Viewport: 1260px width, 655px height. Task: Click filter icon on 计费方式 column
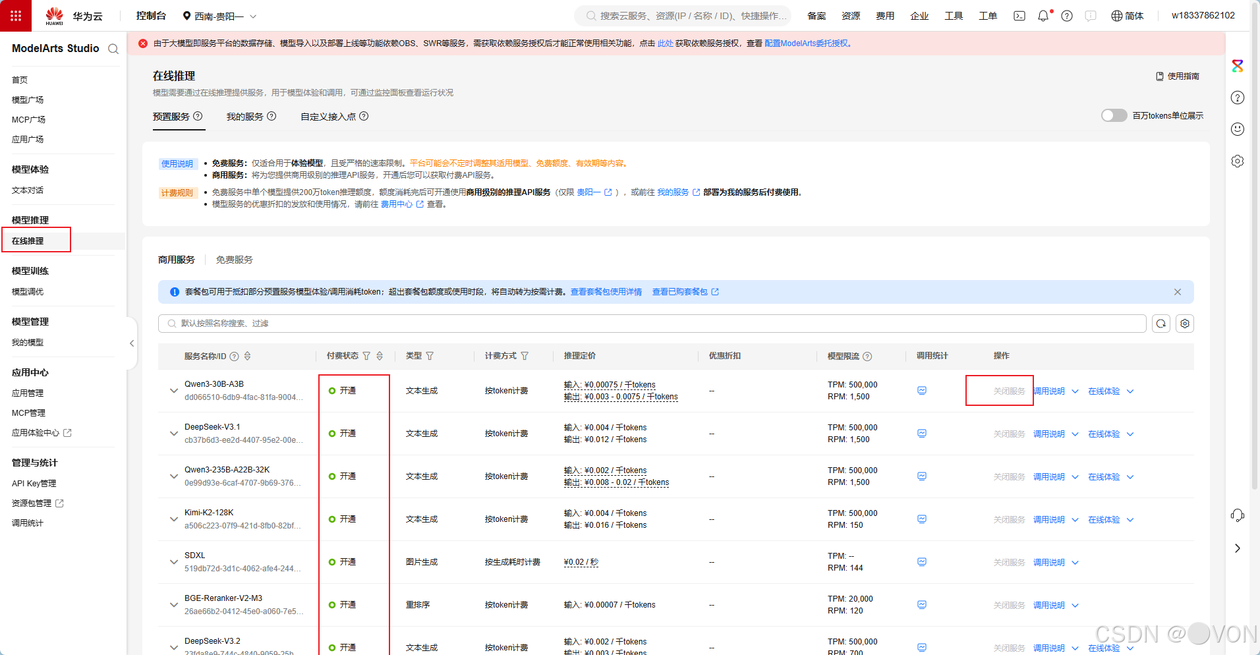click(525, 356)
